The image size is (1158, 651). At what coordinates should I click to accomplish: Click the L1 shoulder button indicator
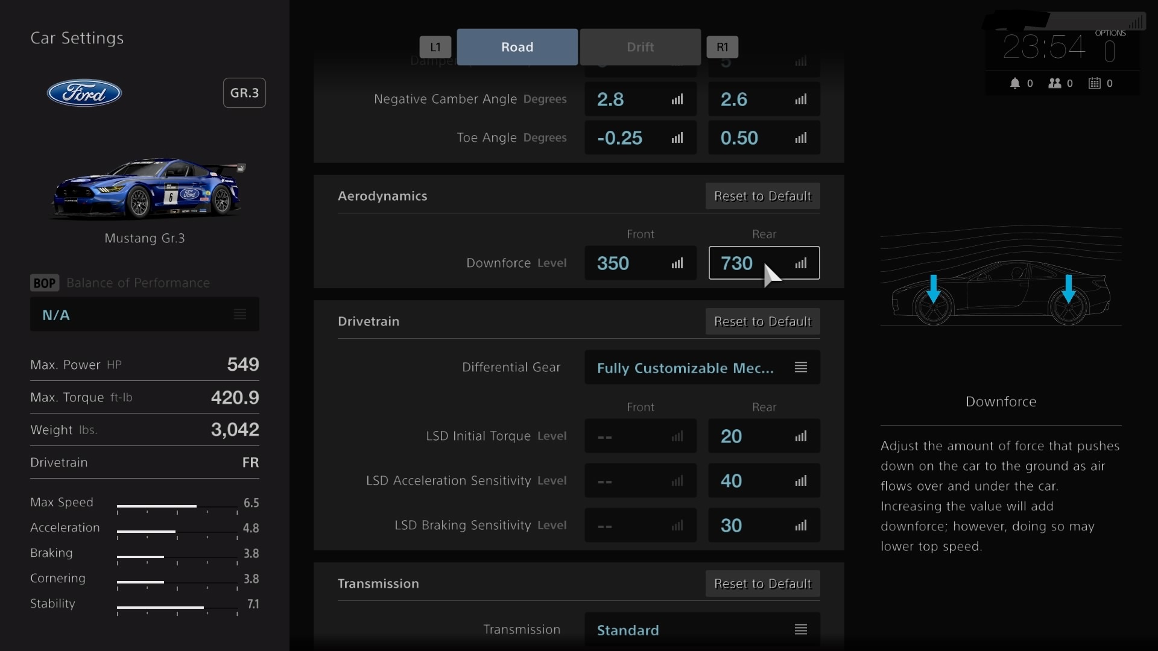click(x=435, y=47)
